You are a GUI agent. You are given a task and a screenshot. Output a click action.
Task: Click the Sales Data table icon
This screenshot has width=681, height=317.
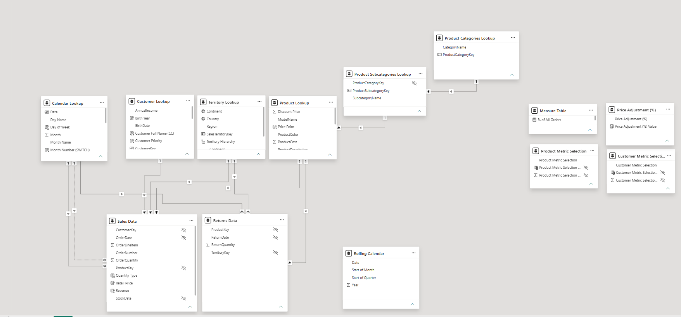point(112,221)
